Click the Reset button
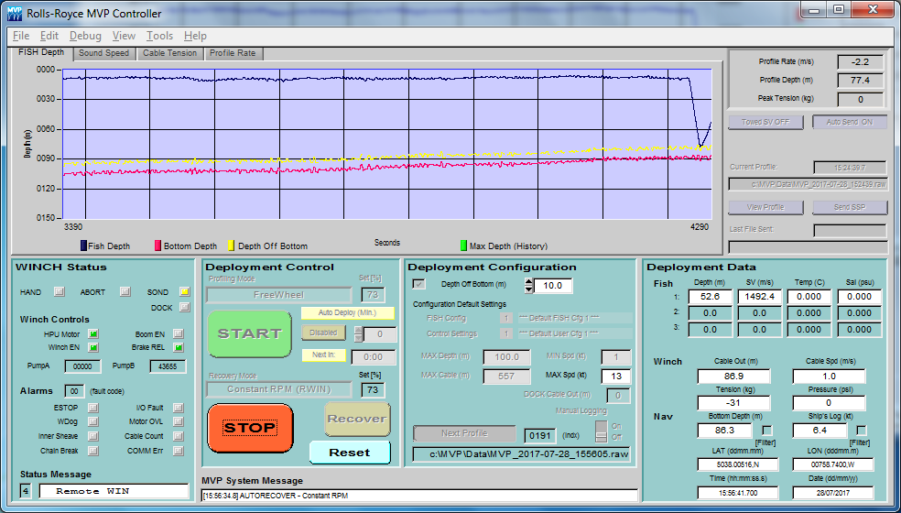The image size is (901, 513). 349,453
